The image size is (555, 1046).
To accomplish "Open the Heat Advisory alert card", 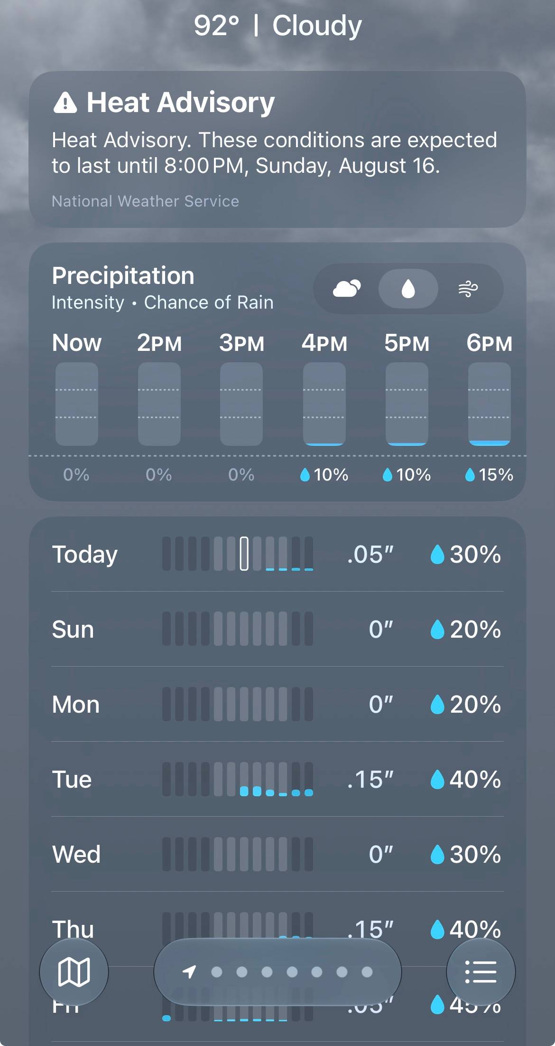I will [x=277, y=149].
